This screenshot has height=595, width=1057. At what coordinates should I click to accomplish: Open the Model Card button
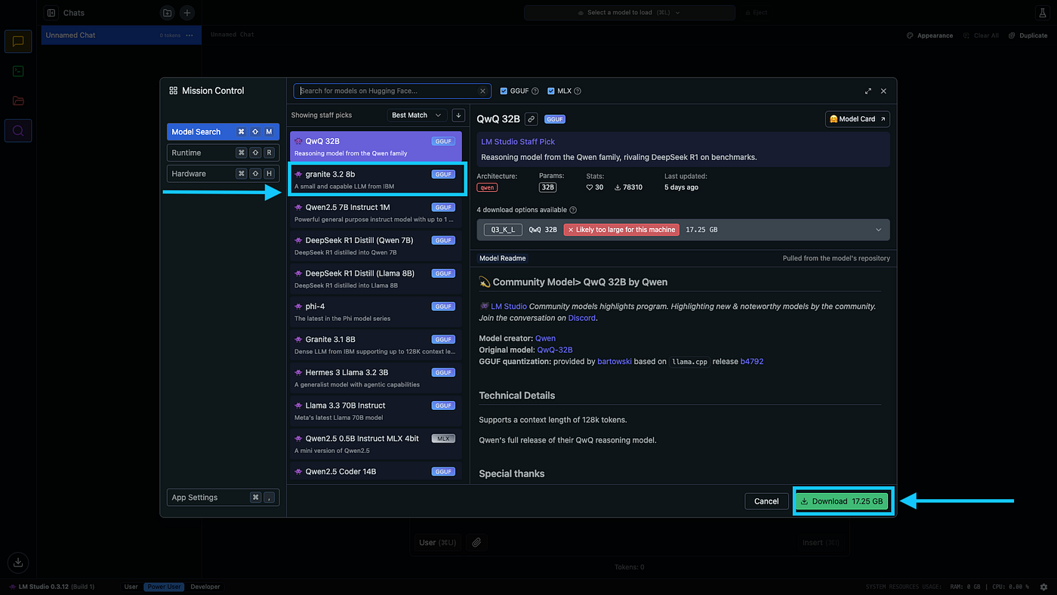click(x=858, y=119)
